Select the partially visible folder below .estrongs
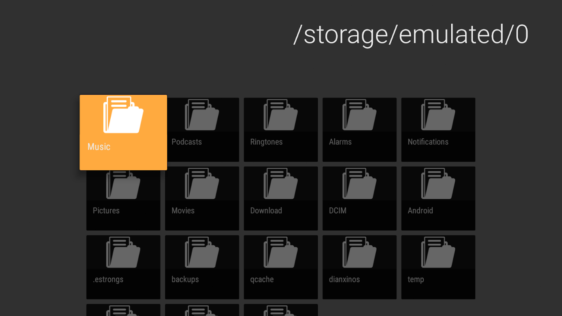562x316 pixels. pyautogui.click(x=123, y=310)
